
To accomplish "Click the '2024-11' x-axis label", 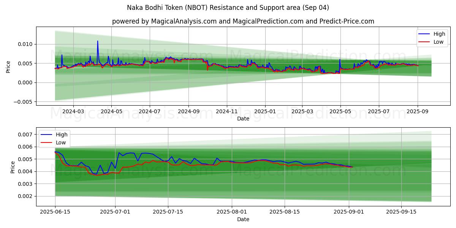I will point(227,112).
